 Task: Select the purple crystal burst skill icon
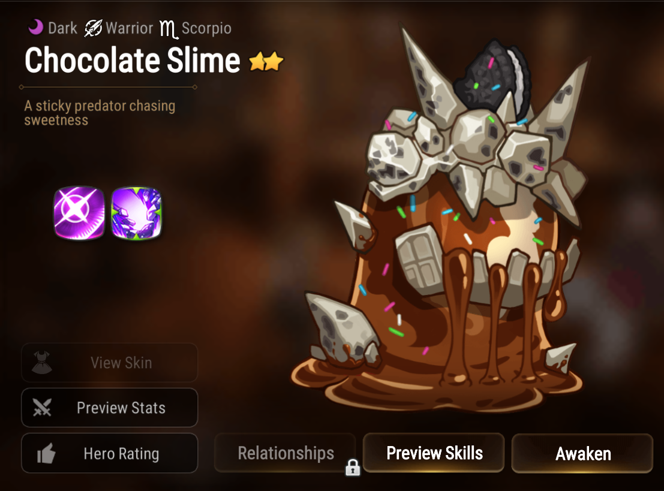click(136, 213)
